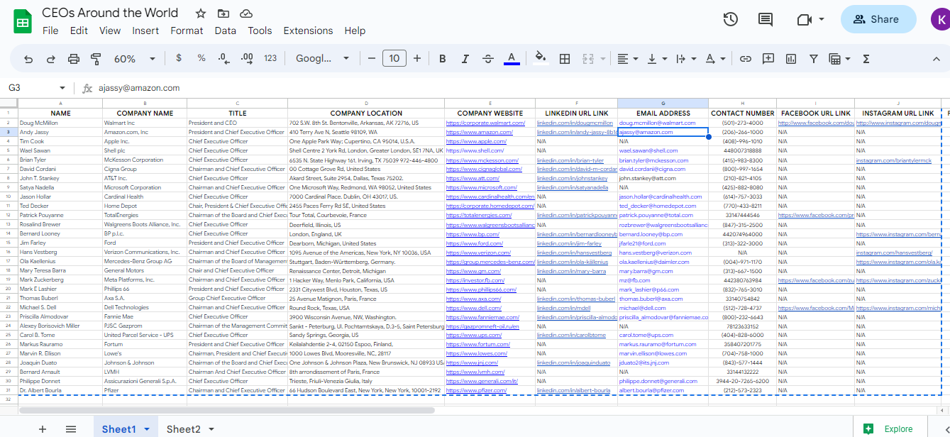The image size is (950, 437).
Task: Open the fill color picker
Action: tap(541, 59)
